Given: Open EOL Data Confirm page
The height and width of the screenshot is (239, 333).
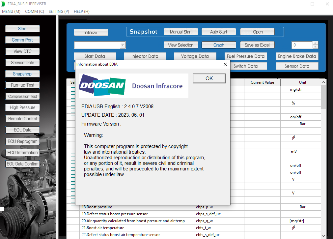Looking at the screenshot, I should pyautogui.click(x=22, y=164).
